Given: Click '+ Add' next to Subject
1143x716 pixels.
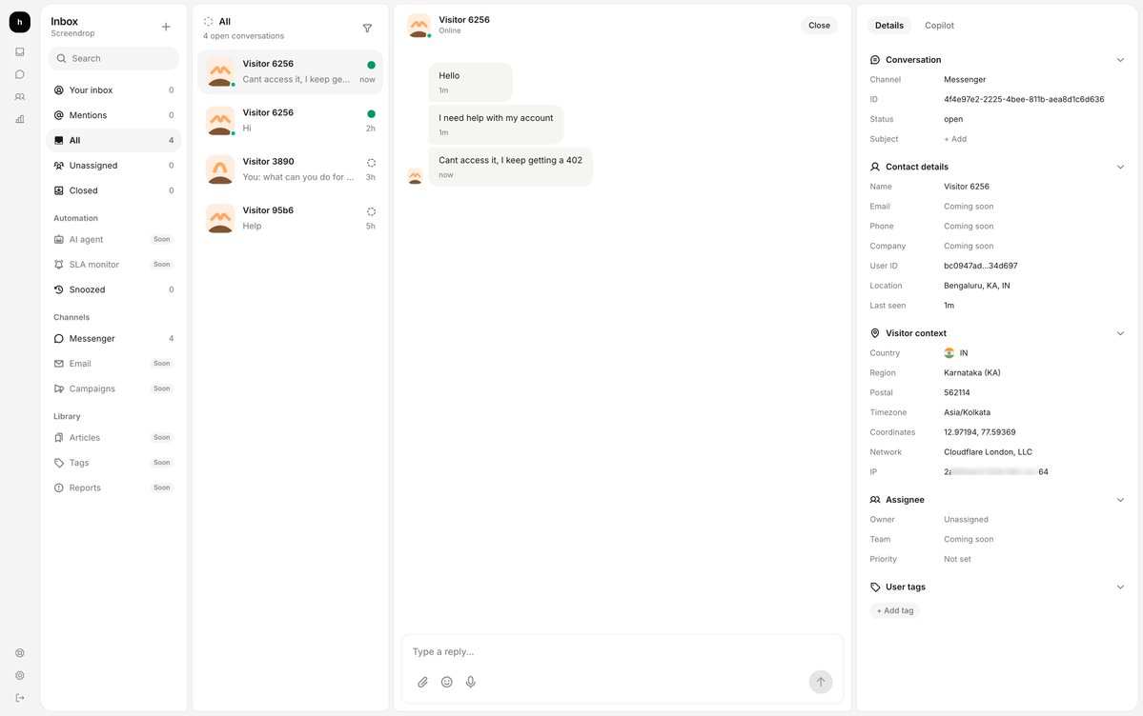Looking at the screenshot, I should [x=955, y=139].
